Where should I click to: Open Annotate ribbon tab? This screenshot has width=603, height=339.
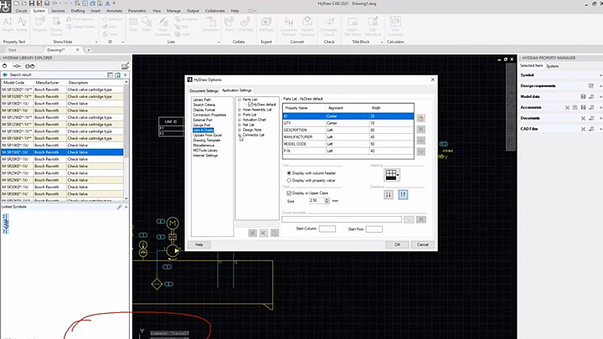114,11
